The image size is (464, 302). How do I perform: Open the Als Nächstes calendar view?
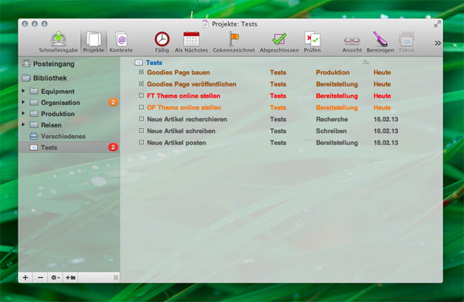pyautogui.click(x=191, y=39)
